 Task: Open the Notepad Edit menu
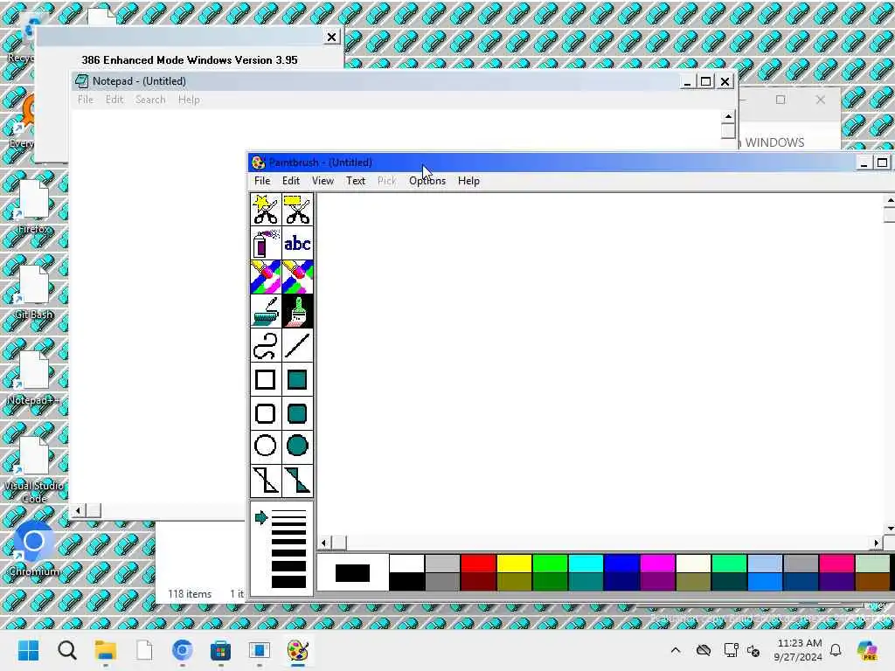click(x=114, y=100)
